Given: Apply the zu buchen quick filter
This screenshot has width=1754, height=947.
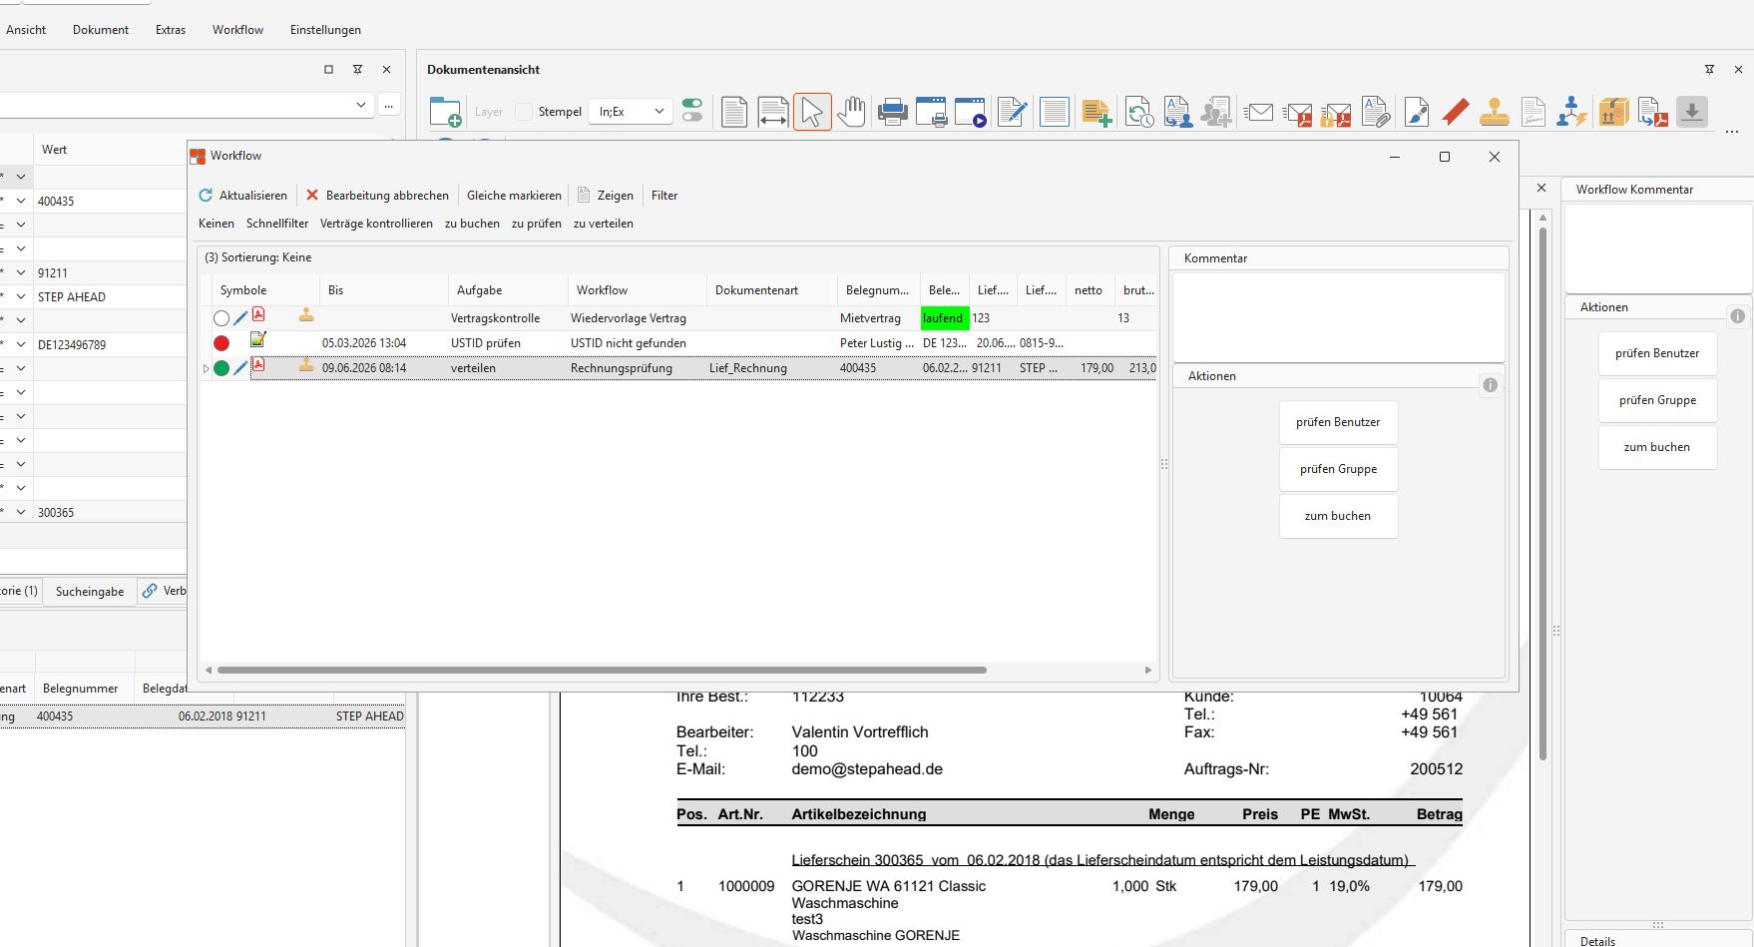Looking at the screenshot, I should coord(472,224).
